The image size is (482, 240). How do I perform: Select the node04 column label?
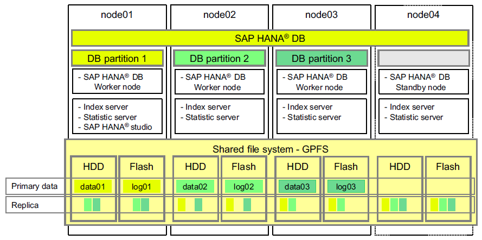(423, 15)
